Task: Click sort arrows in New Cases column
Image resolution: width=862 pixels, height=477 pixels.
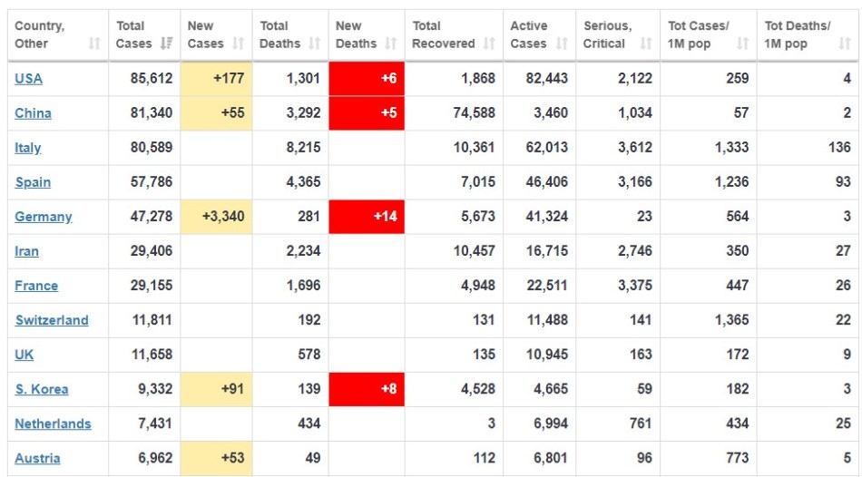Action: 238,44
